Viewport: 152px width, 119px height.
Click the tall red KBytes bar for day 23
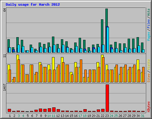point(107,98)
